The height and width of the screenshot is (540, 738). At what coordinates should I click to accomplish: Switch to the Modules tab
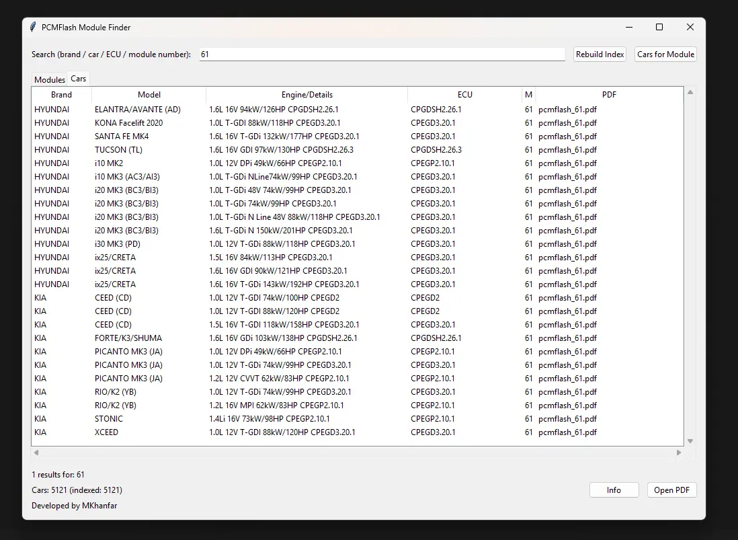click(x=48, y=79)
